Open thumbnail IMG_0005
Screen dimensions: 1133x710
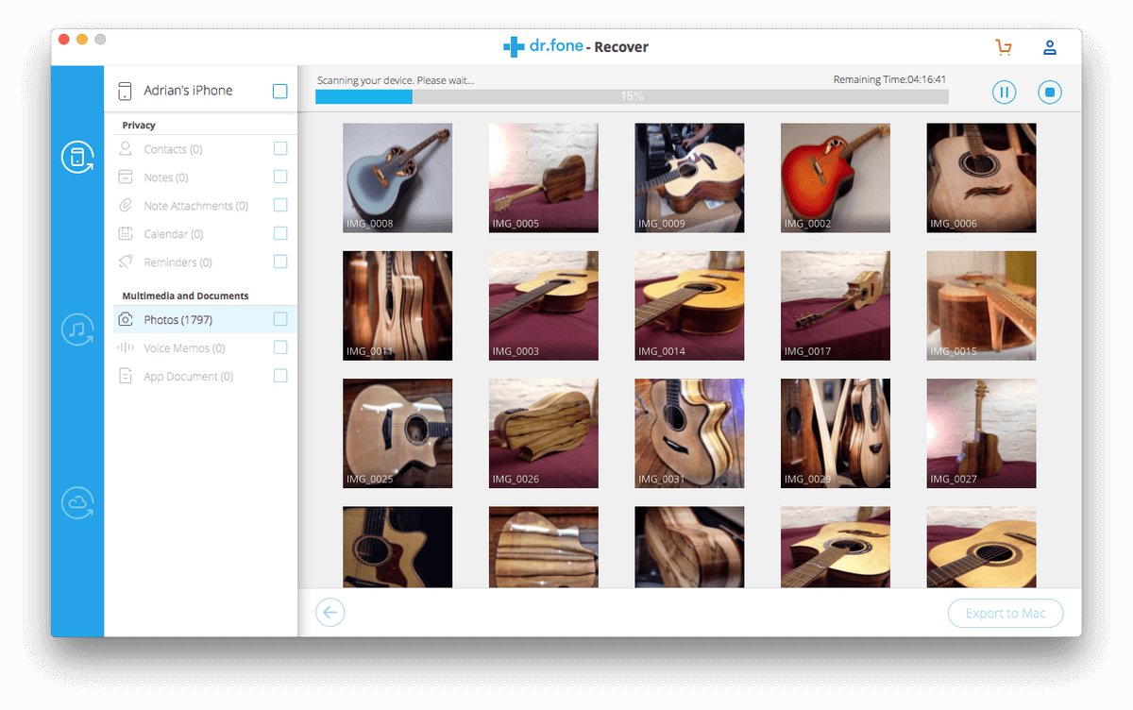[x=543, y=177]
